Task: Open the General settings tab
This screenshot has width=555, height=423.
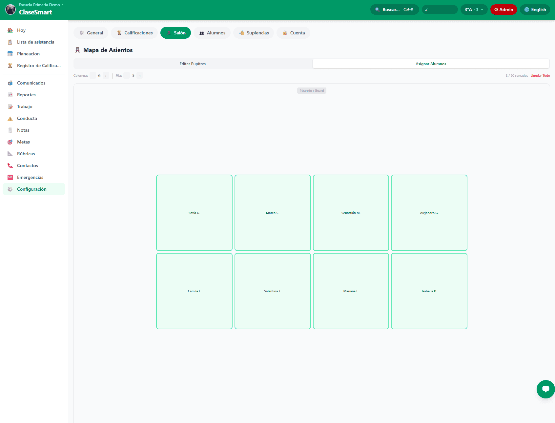Action: pos(91,33)
